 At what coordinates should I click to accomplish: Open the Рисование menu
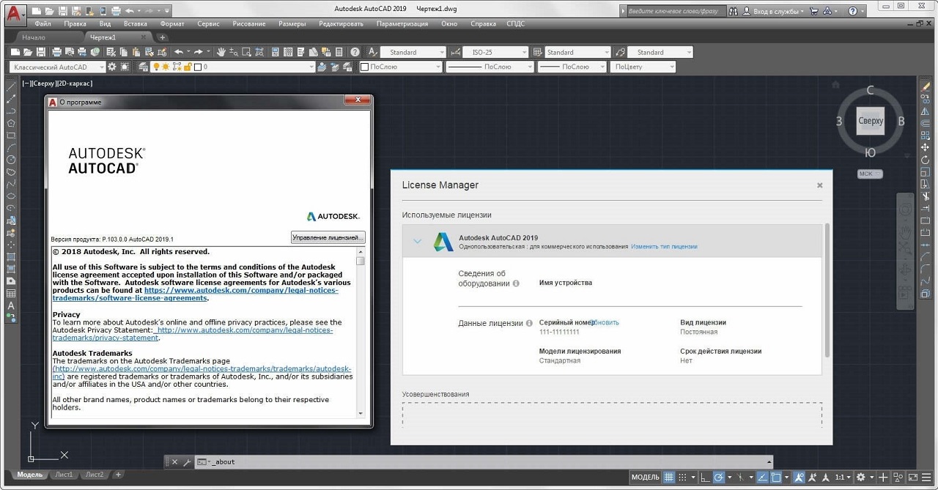point(249,23)
